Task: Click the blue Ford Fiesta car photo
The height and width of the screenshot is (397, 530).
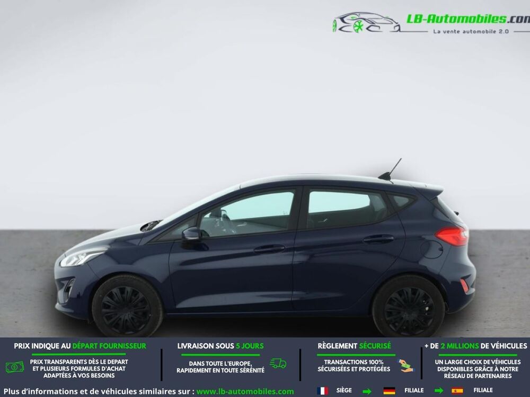Action: [265, 248]
